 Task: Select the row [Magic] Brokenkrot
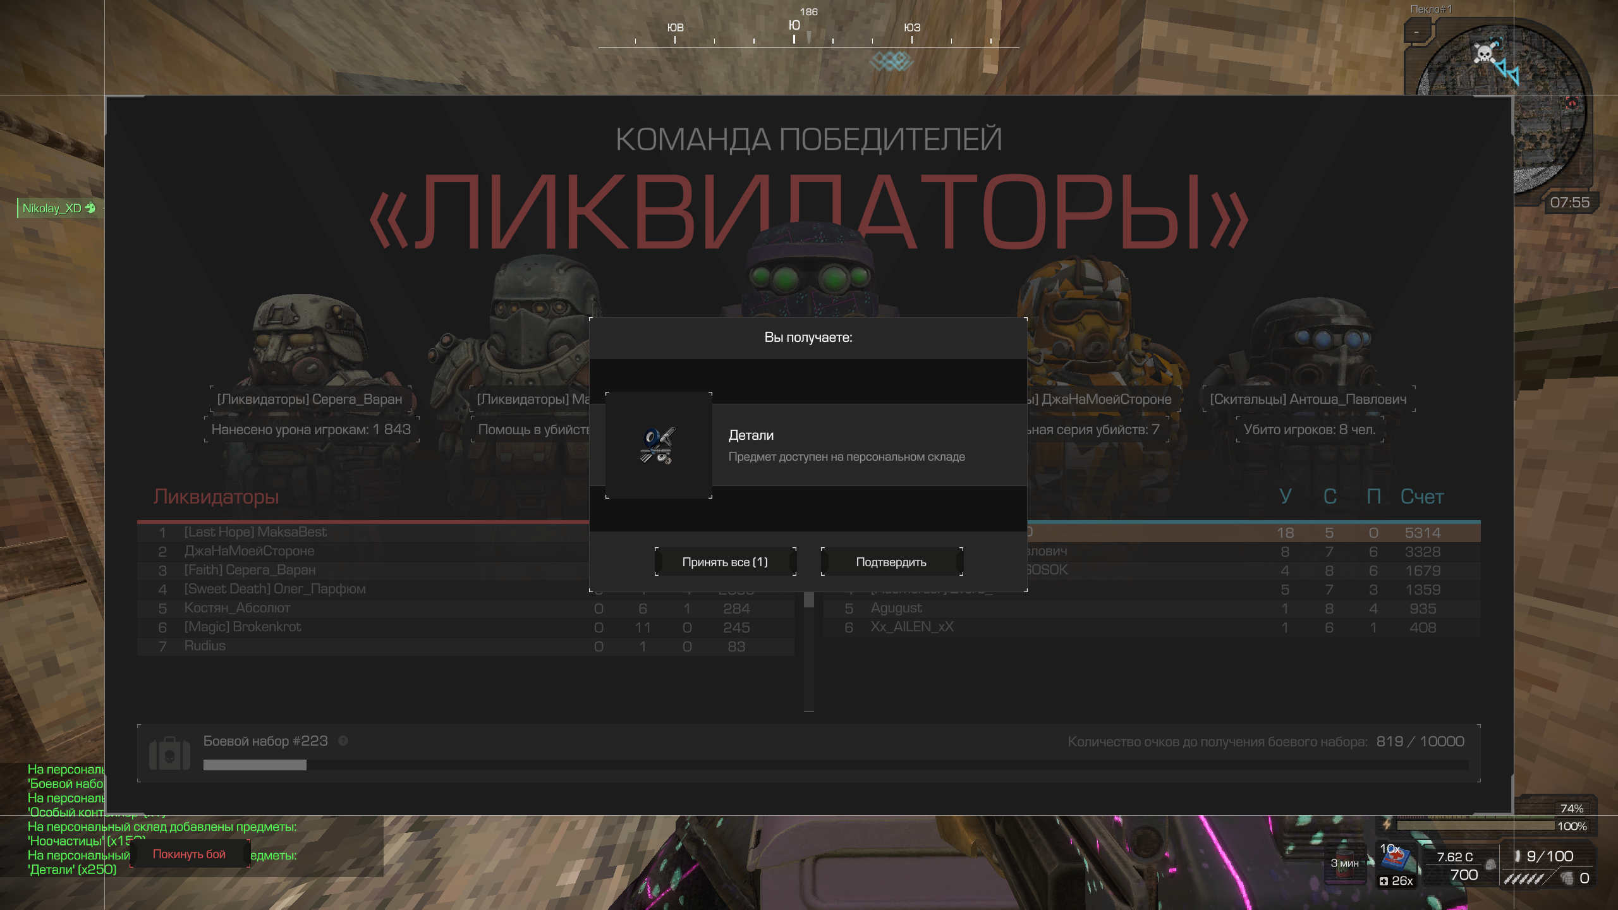(466, 627)
